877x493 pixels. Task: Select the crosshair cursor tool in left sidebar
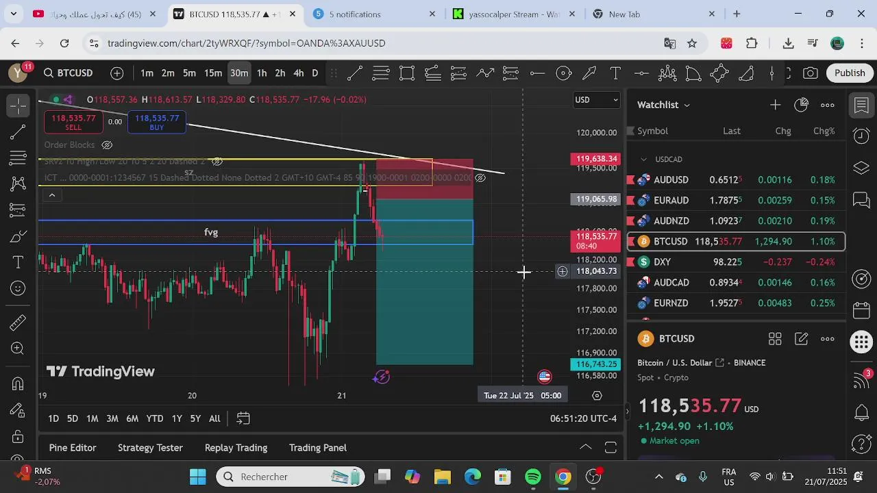point(18,105)
